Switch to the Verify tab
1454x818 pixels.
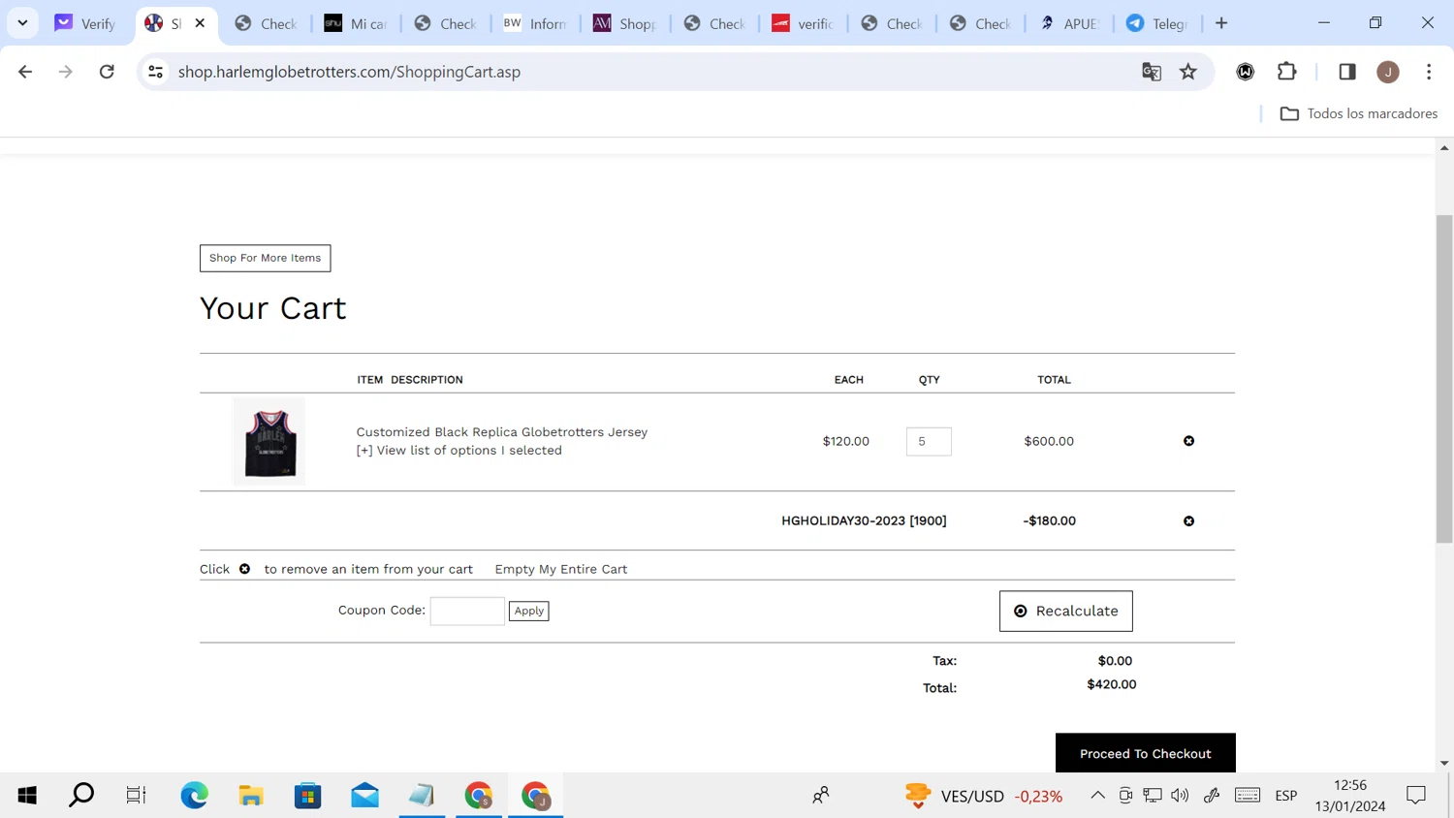point(85,23)
